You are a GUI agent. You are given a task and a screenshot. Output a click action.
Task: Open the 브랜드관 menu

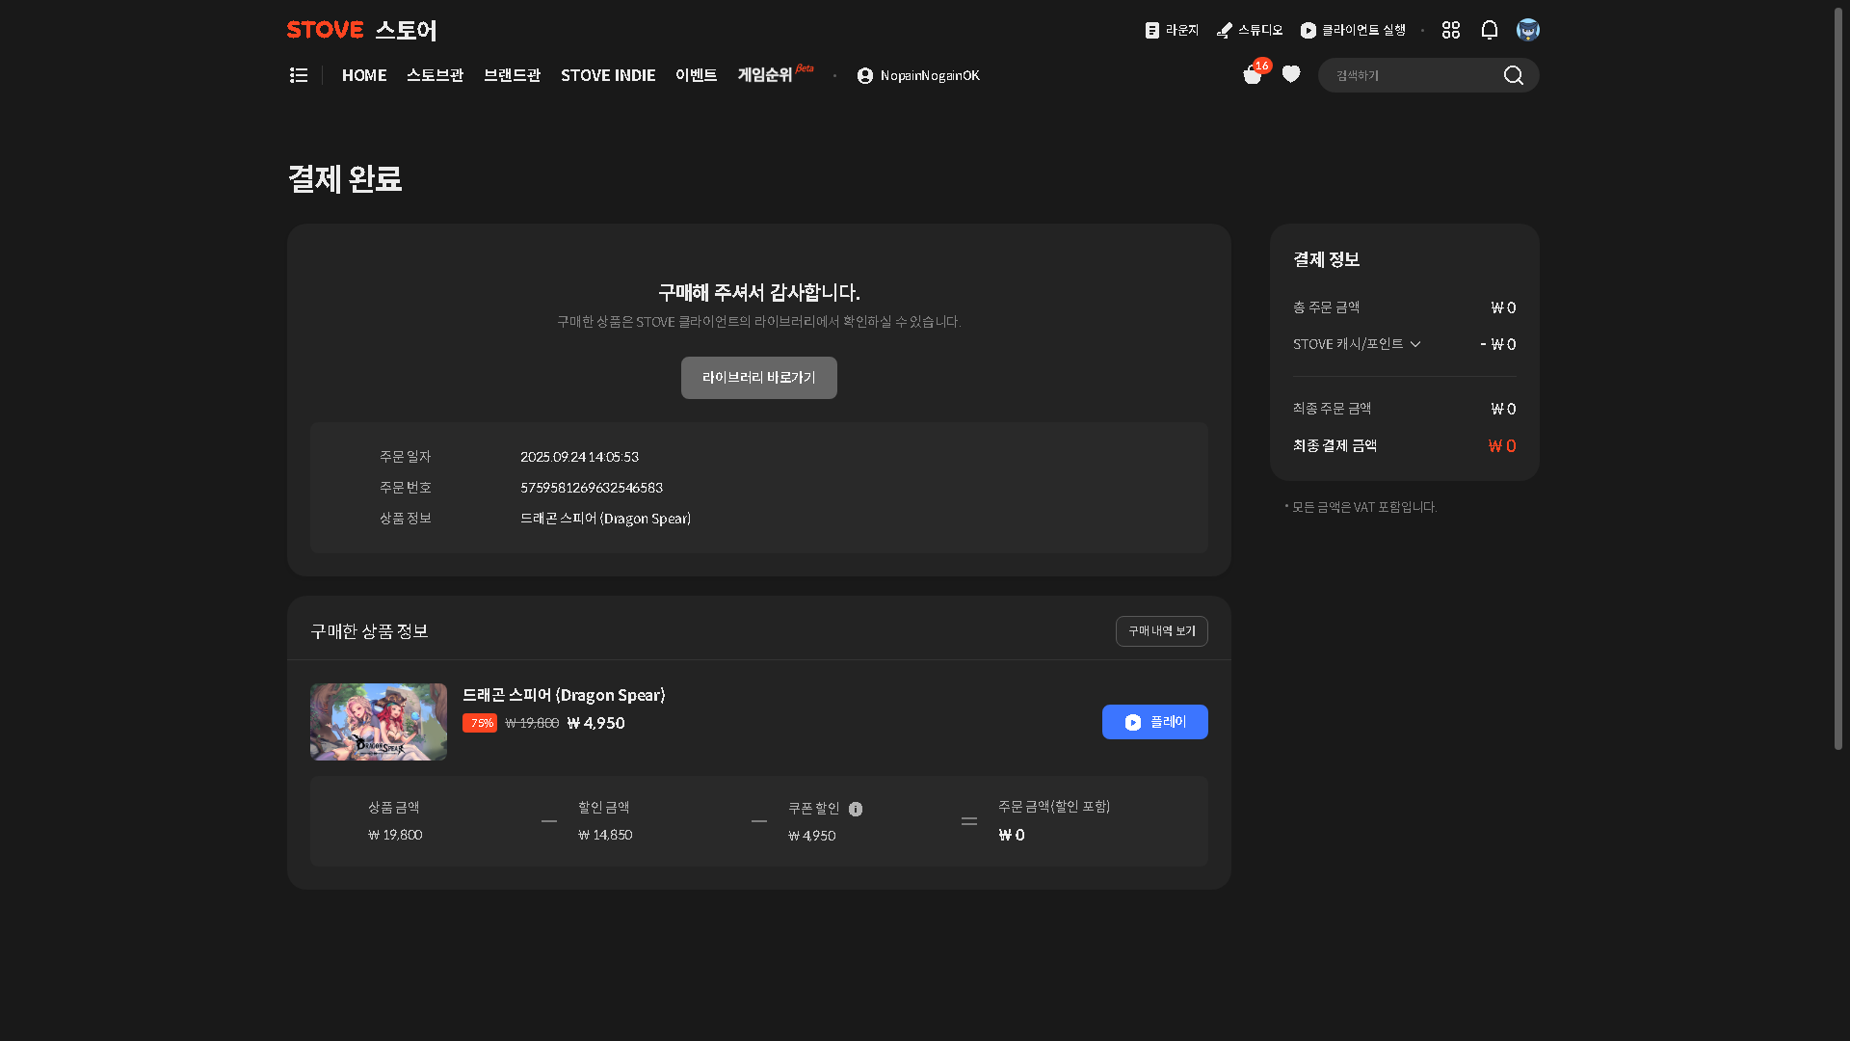tap(513, 75)
